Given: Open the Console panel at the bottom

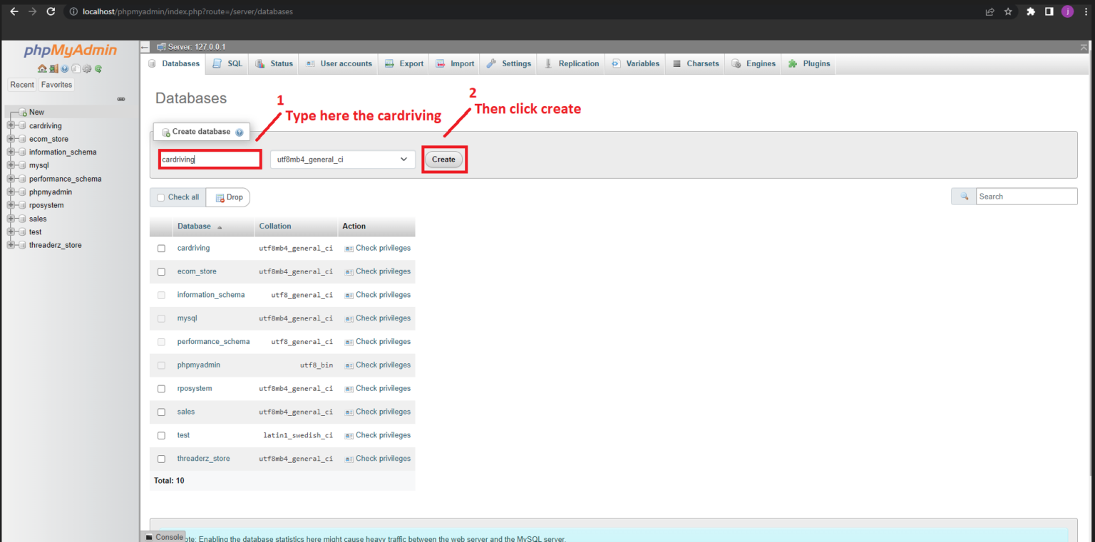Looking at the screenshot, I should (x=165, y=536).
